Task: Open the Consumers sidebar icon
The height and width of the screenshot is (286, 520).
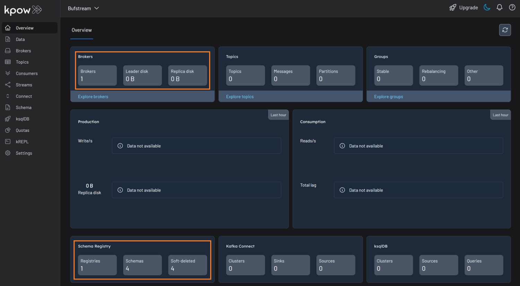Action: coord(8,73)
